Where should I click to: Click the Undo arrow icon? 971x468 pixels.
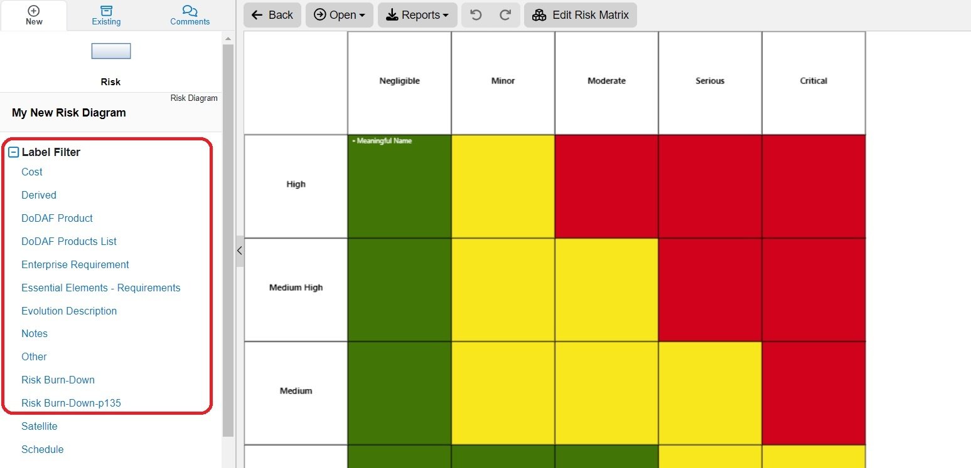click(x=476, y=14)
